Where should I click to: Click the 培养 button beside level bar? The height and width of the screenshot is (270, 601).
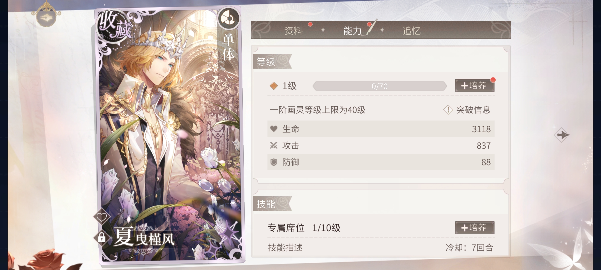(x=475, y=85)
